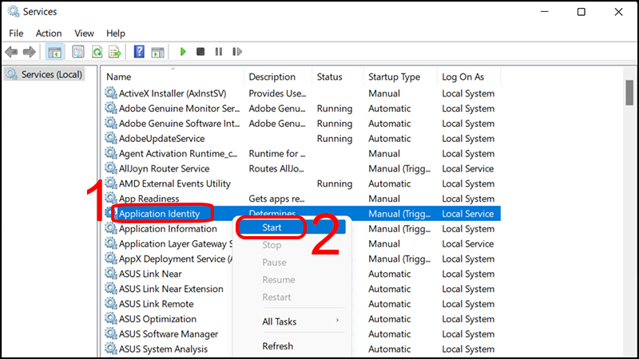Viewport: 639px width, 359px height.
Task: Expand All Tasks submenu in context menu
Action: click(280, 322)
